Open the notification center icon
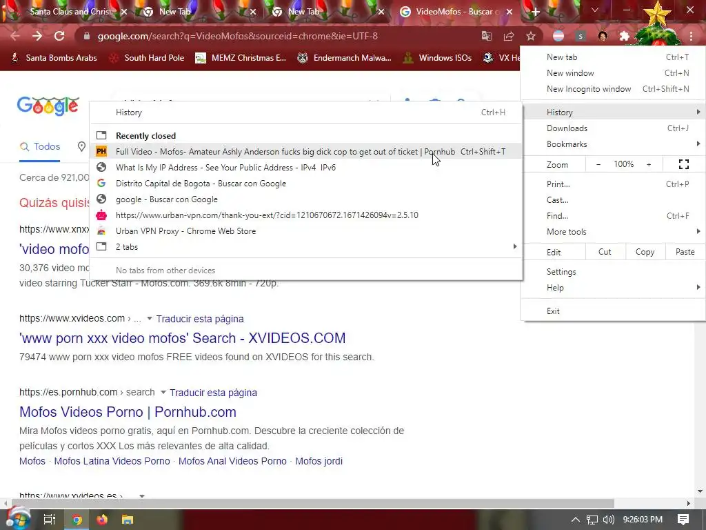706x530 pixels. click(683, 520)
